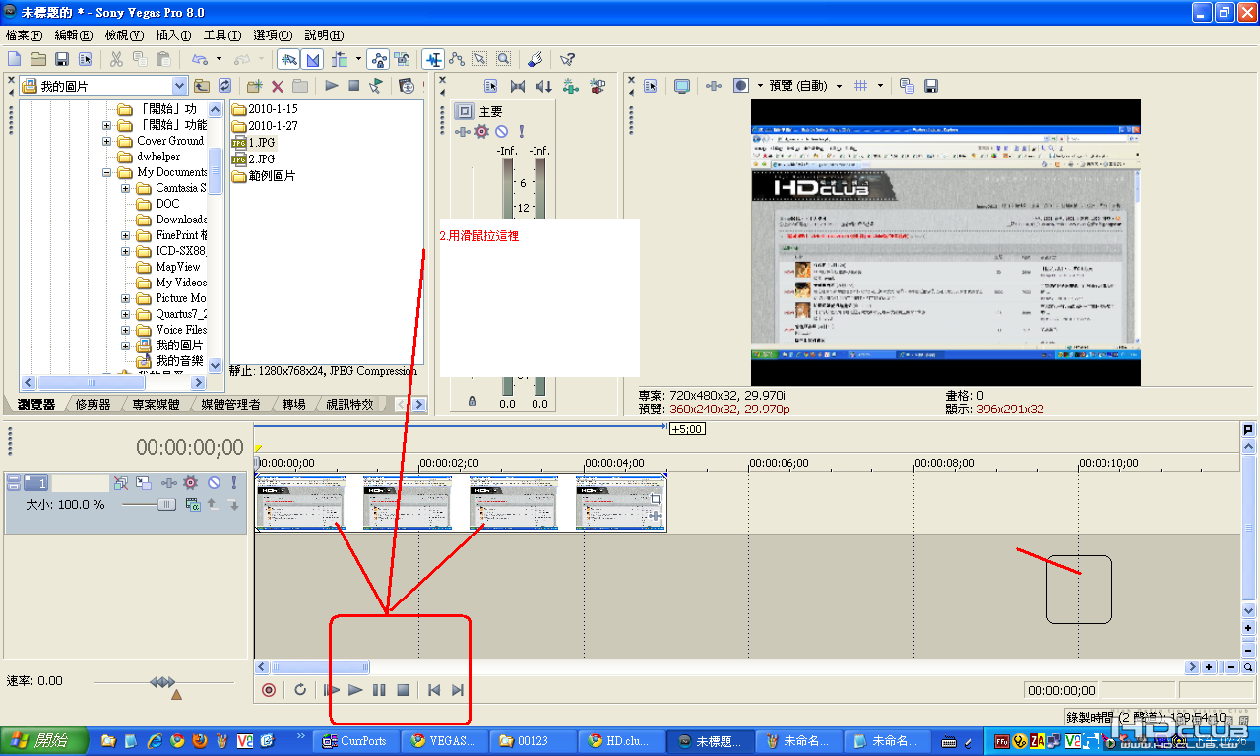The height and width of the screenshot is (756, 1260).
Task: Start preview of the selected media in explorer
Action: coord(332,86)
